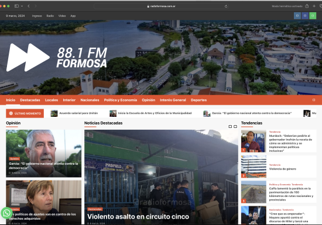This screenshot has height=225, width=322.
Task: Go forward with Safari's forward arrow
Action: (36, 6)
